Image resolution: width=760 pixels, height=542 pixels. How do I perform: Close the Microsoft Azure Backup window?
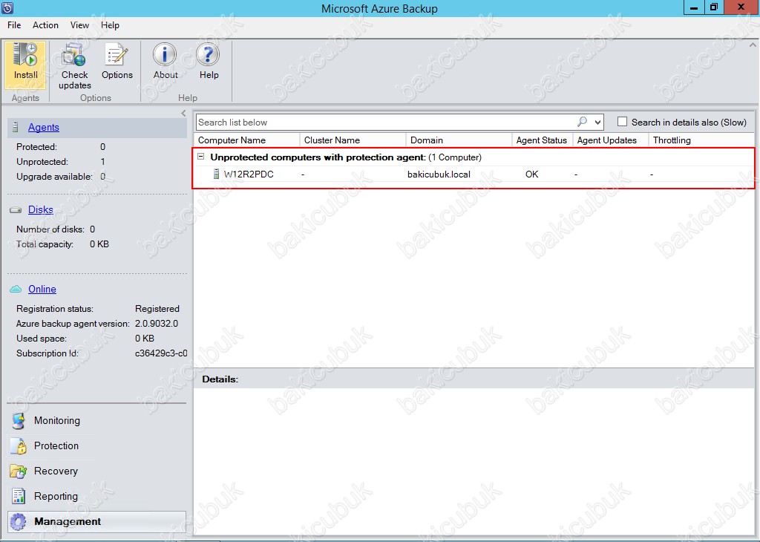click(x=741, y=7)
